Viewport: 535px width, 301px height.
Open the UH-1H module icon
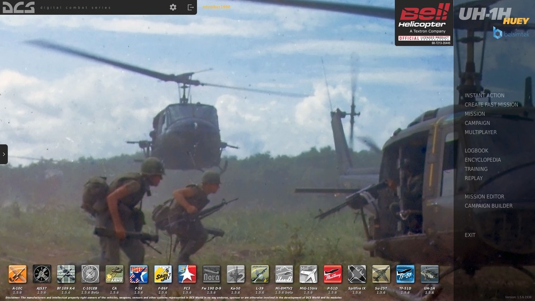(429, 274)
